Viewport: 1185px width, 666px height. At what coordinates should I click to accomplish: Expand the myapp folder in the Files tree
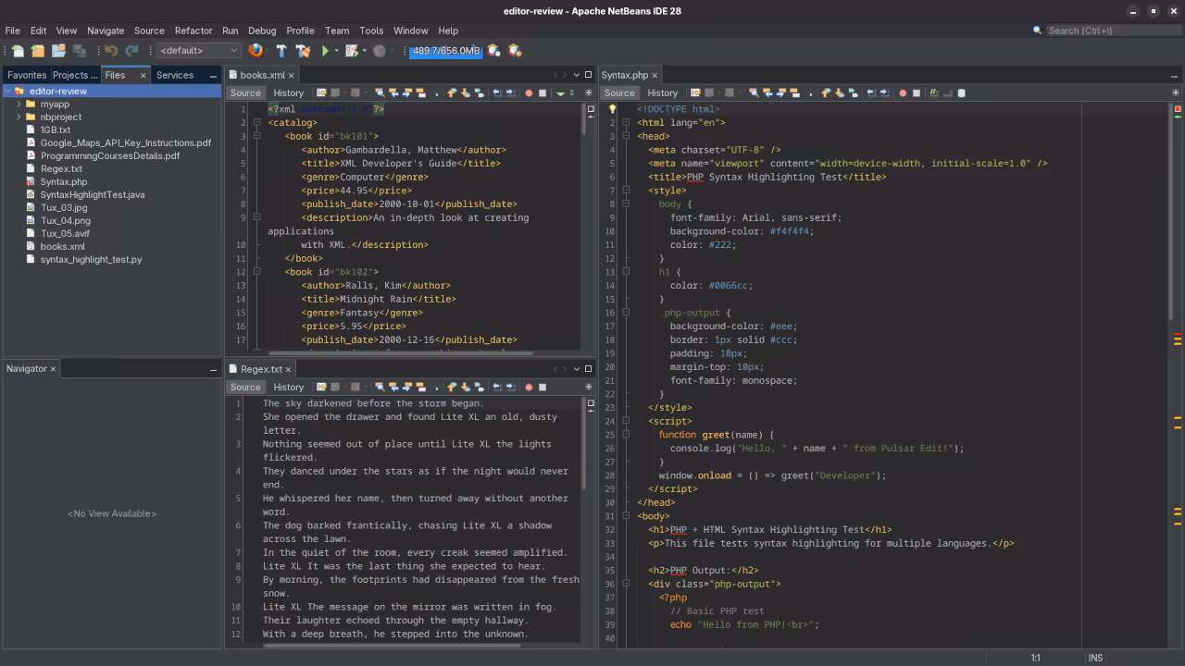18,104
